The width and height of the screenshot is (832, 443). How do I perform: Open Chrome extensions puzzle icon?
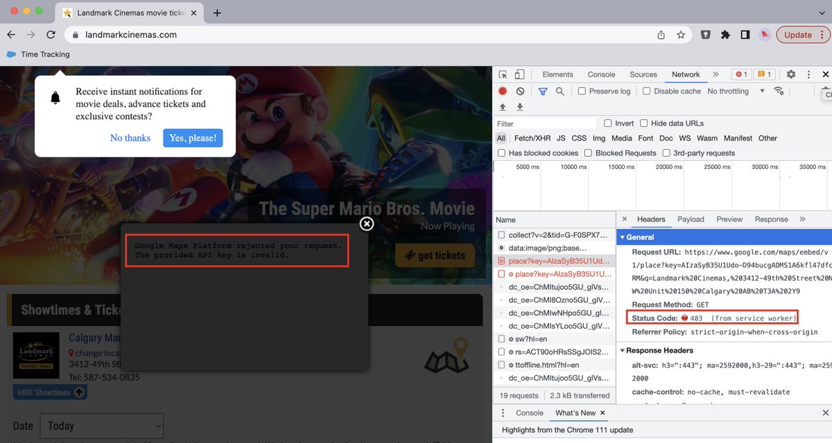pos(725,35)
